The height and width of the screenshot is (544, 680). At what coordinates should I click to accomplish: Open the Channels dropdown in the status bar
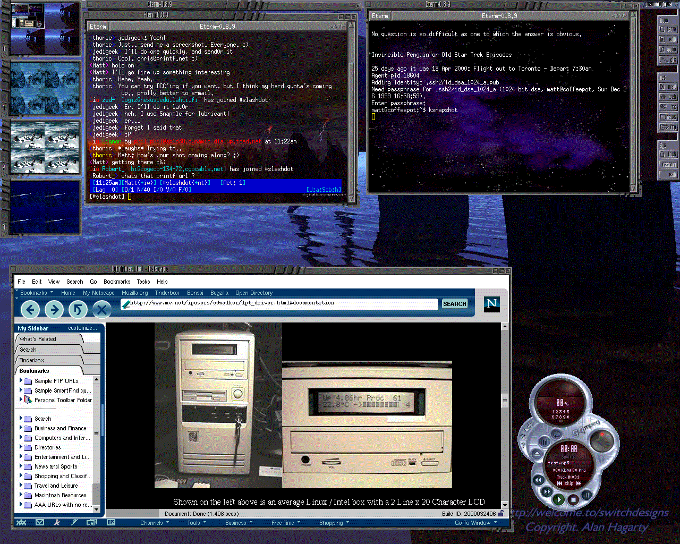(x=155, y=523)
